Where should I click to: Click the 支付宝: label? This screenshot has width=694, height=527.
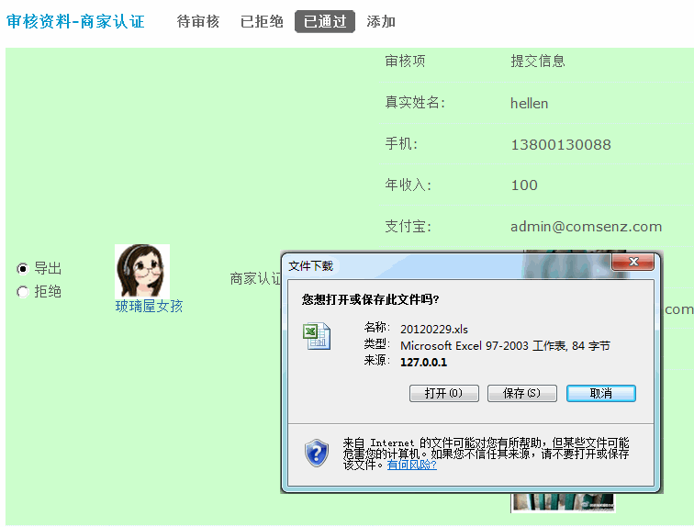[408, 226]
